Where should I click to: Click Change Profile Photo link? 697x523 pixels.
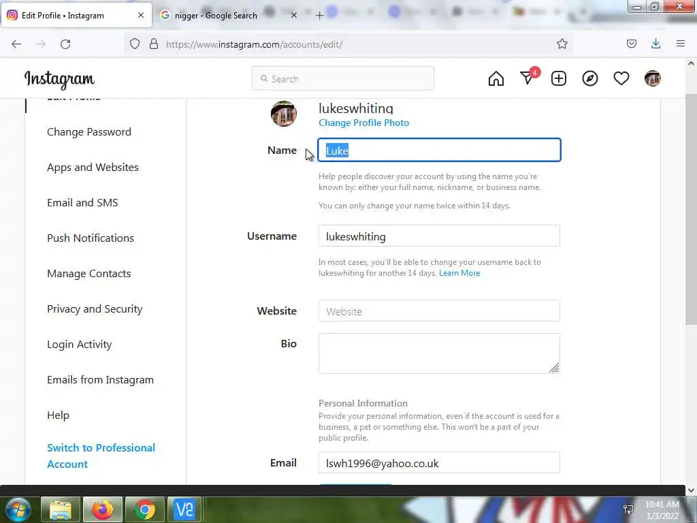(363, 123)
